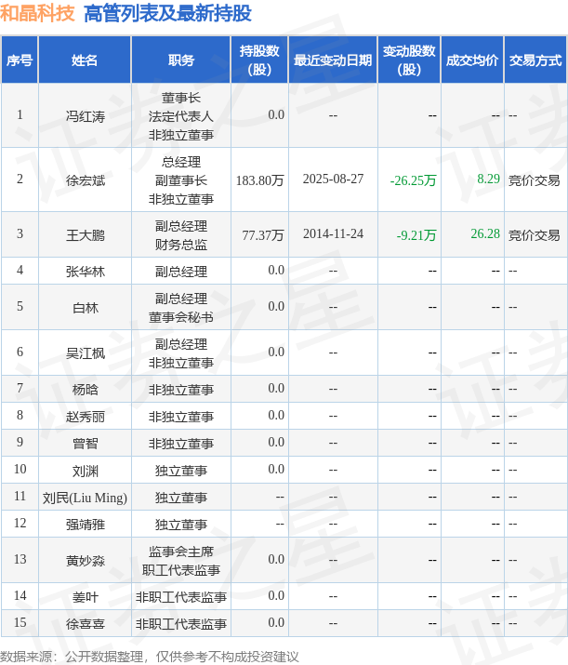Screen dimensions: 568x665
Task: Click the name 冯红涛
Action: (86, 116)
